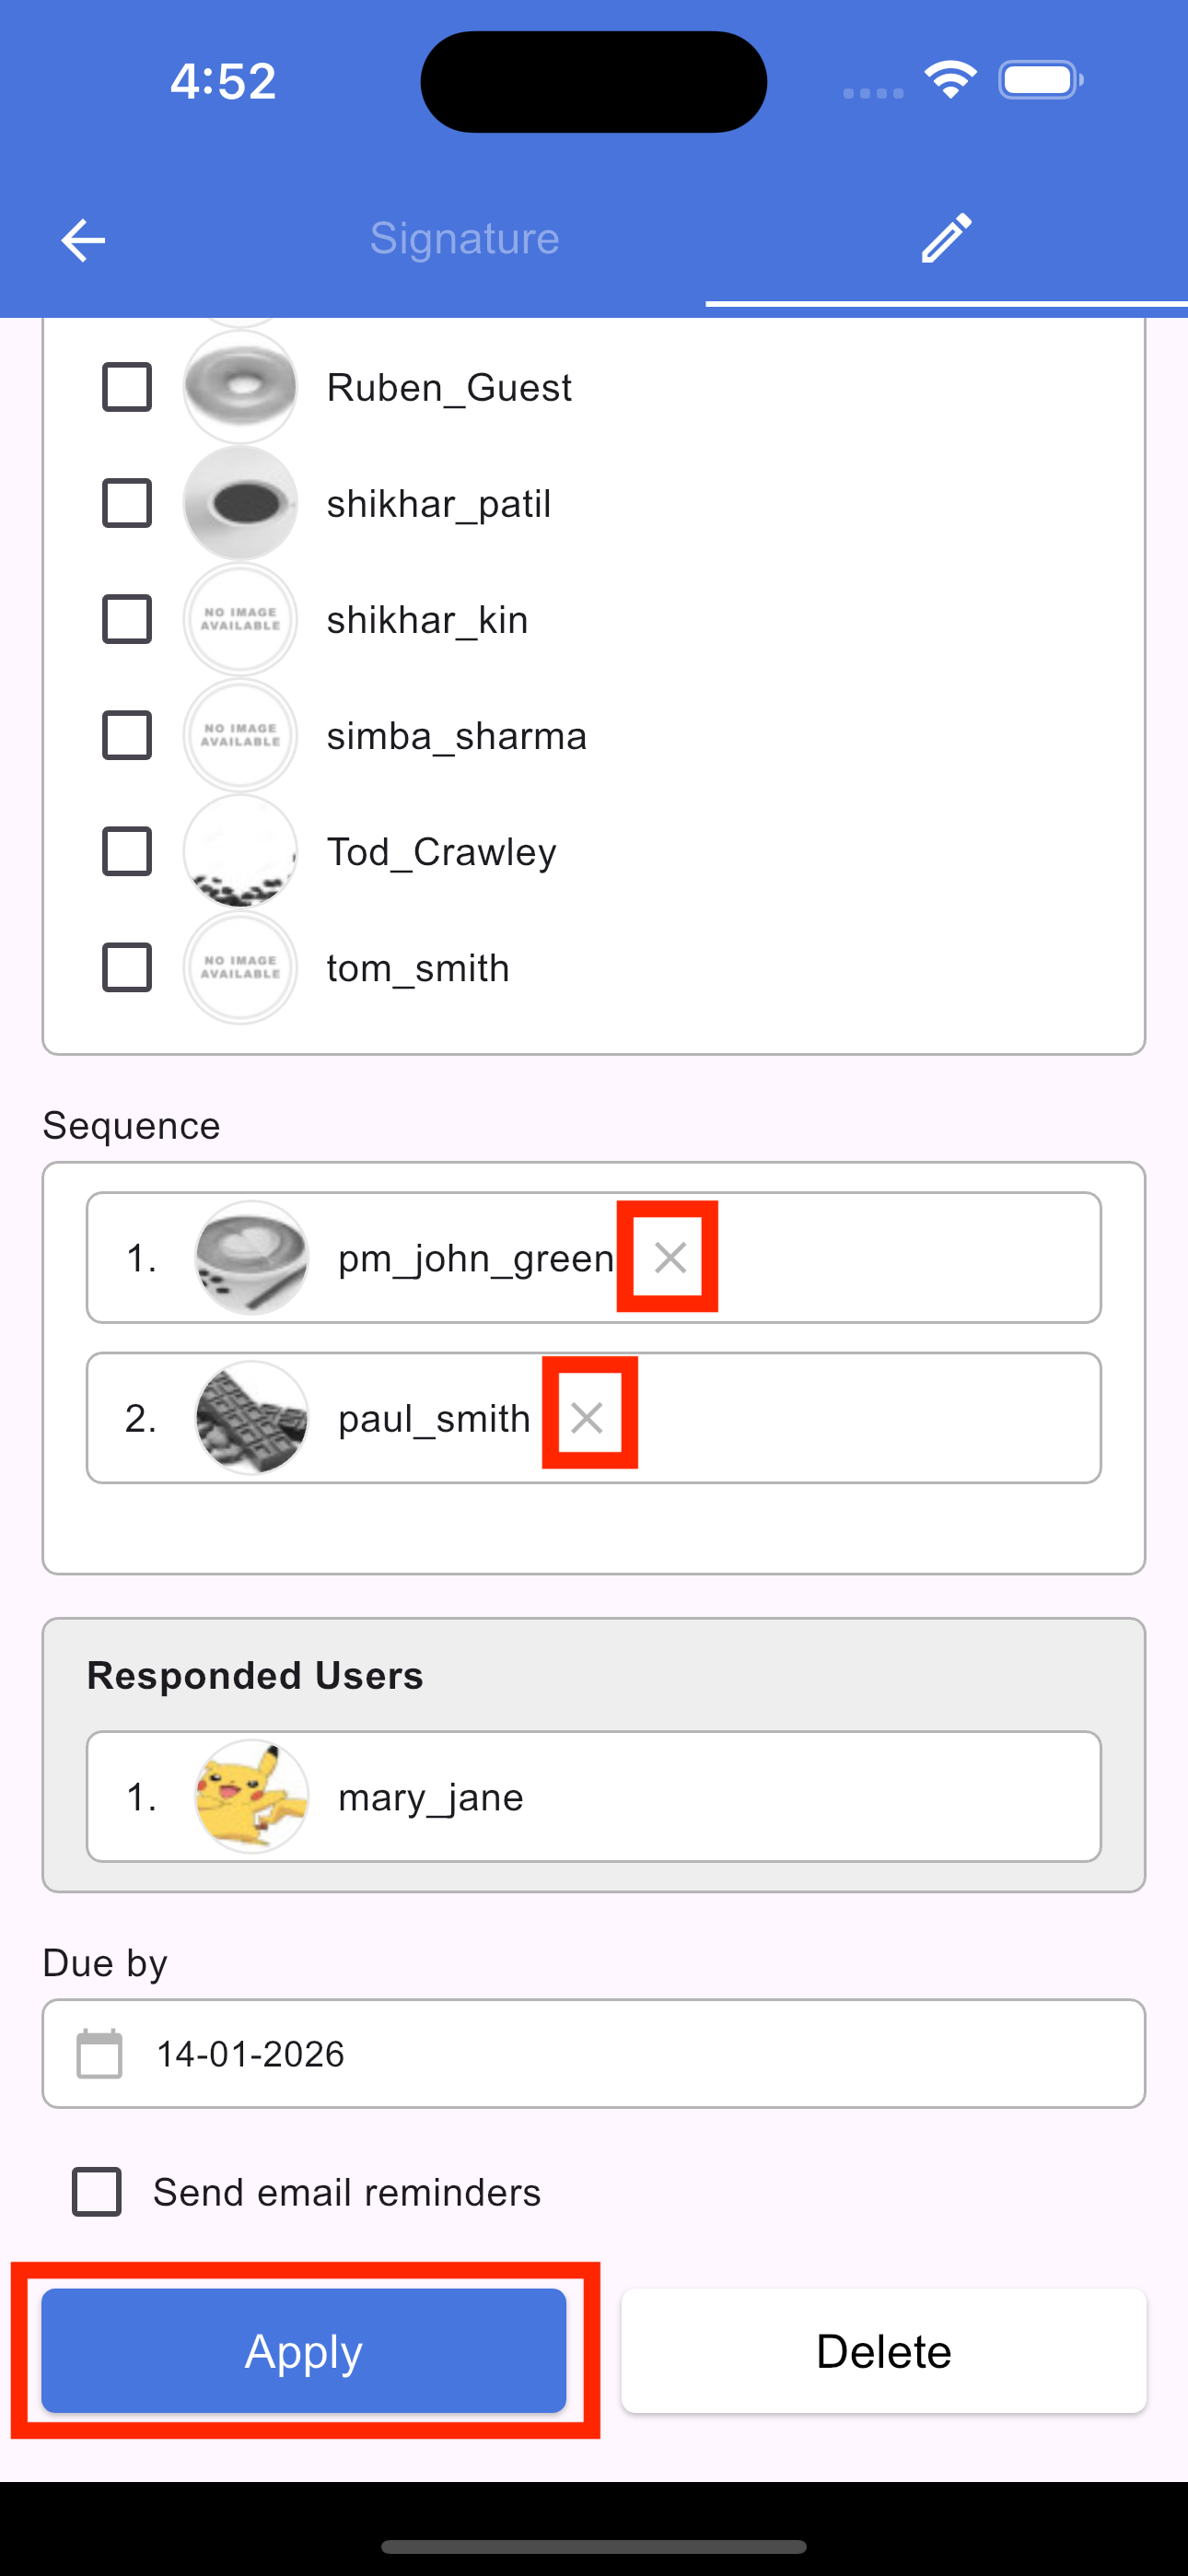Tick the shikhar_kin checkbox
Screen dimensions: 1188x2576
tap(127, 619)
